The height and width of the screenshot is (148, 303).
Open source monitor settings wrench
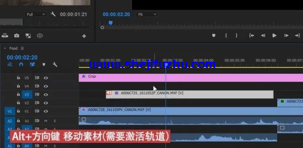click(x=53, y=14)
